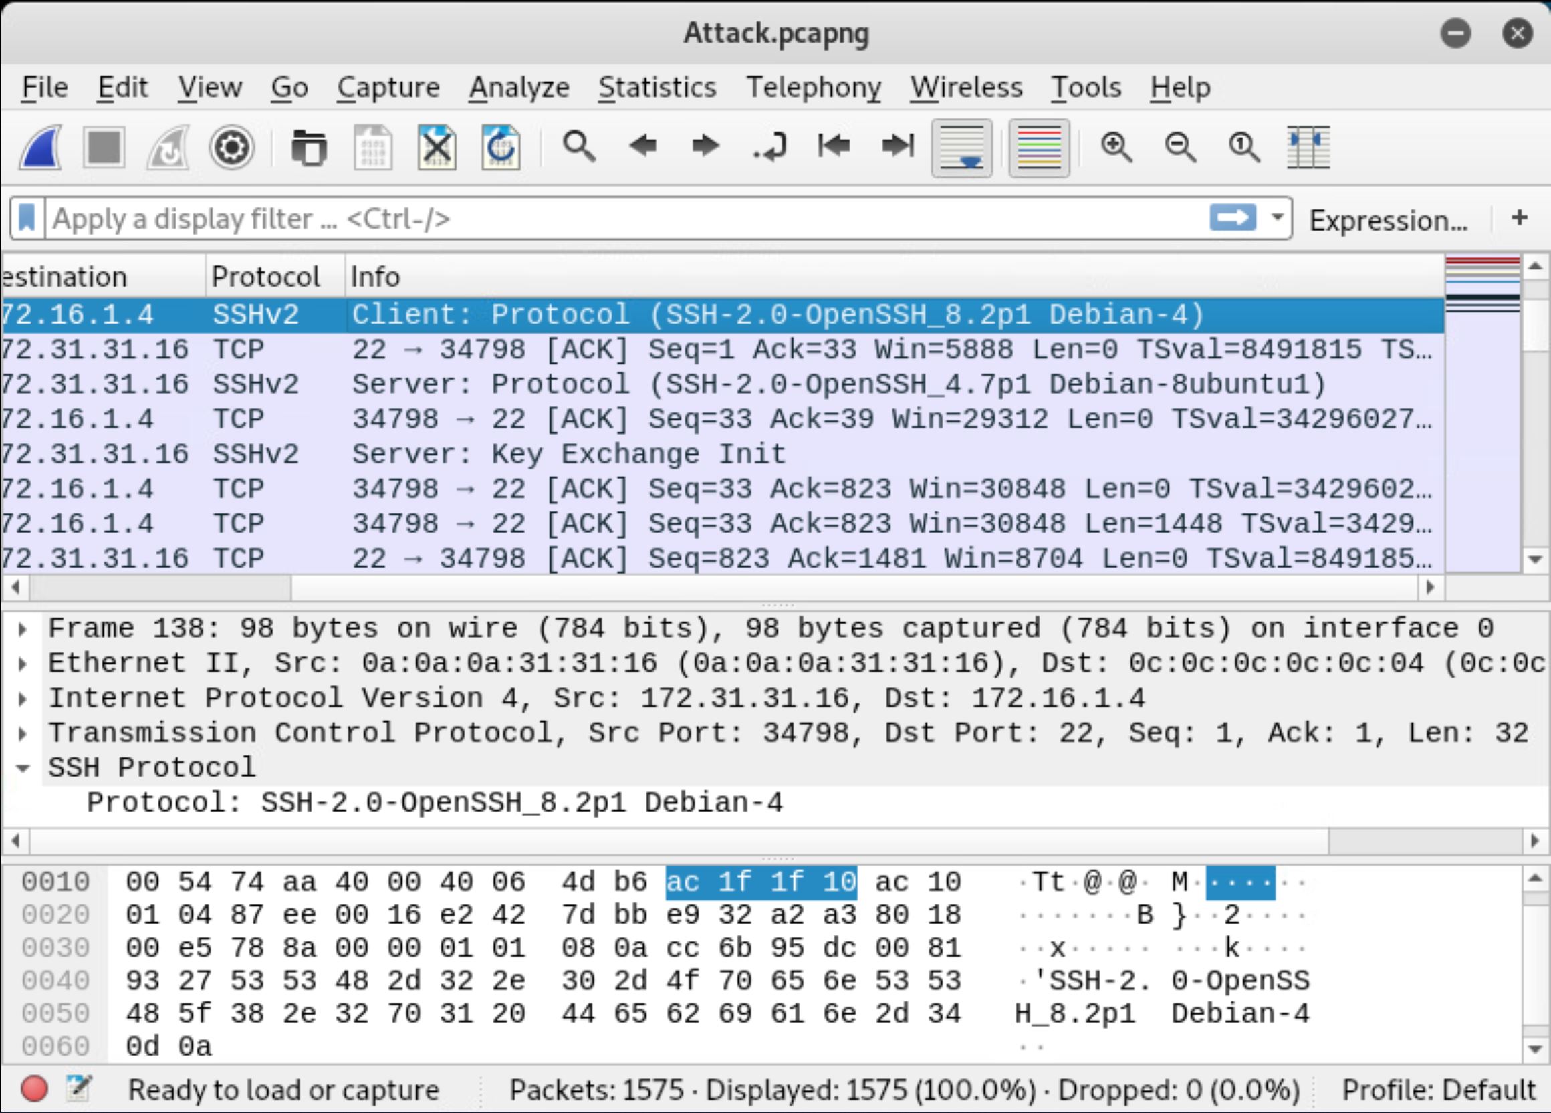Zoom in on packet text
Image resolution: width=1551 pixels, height=1113 pixels.
coord(1116,147)
